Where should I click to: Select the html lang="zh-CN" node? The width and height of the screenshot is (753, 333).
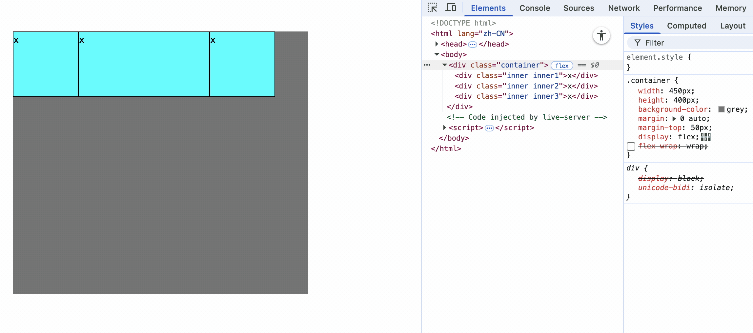point(472,34)
